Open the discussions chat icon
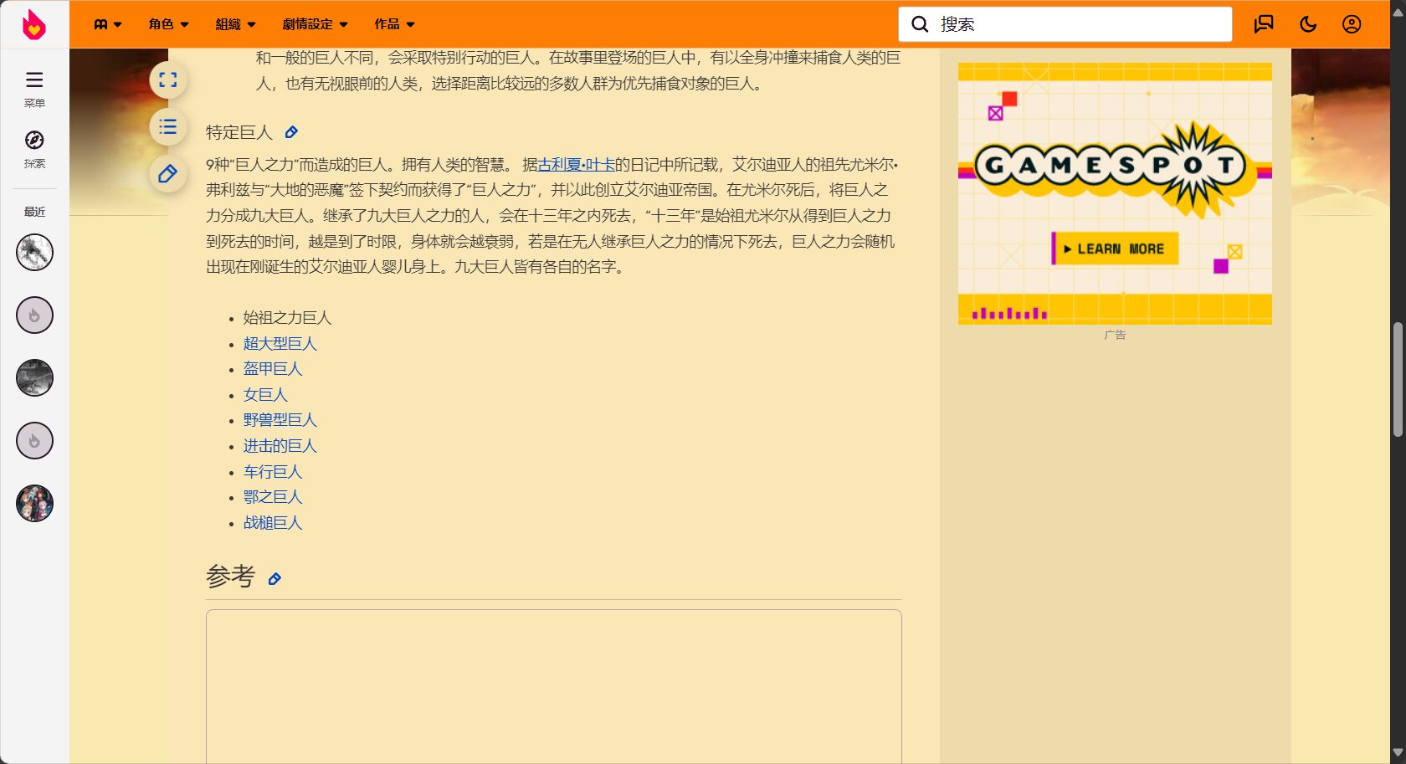1406x764 pixels. tap(1264, 24)
